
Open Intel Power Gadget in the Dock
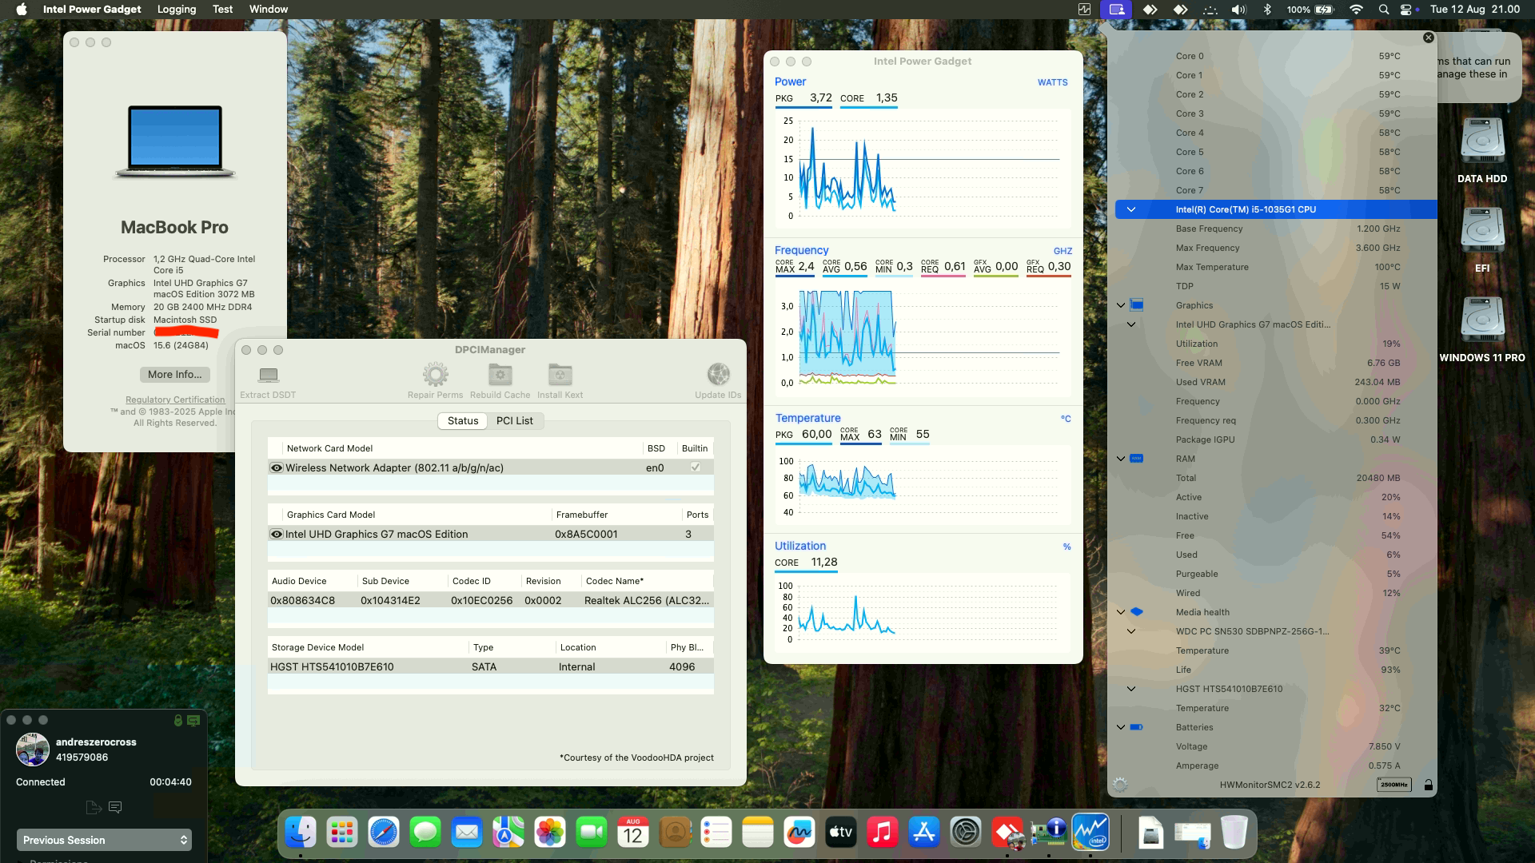pyautogui.click(x=1090, y=833)
